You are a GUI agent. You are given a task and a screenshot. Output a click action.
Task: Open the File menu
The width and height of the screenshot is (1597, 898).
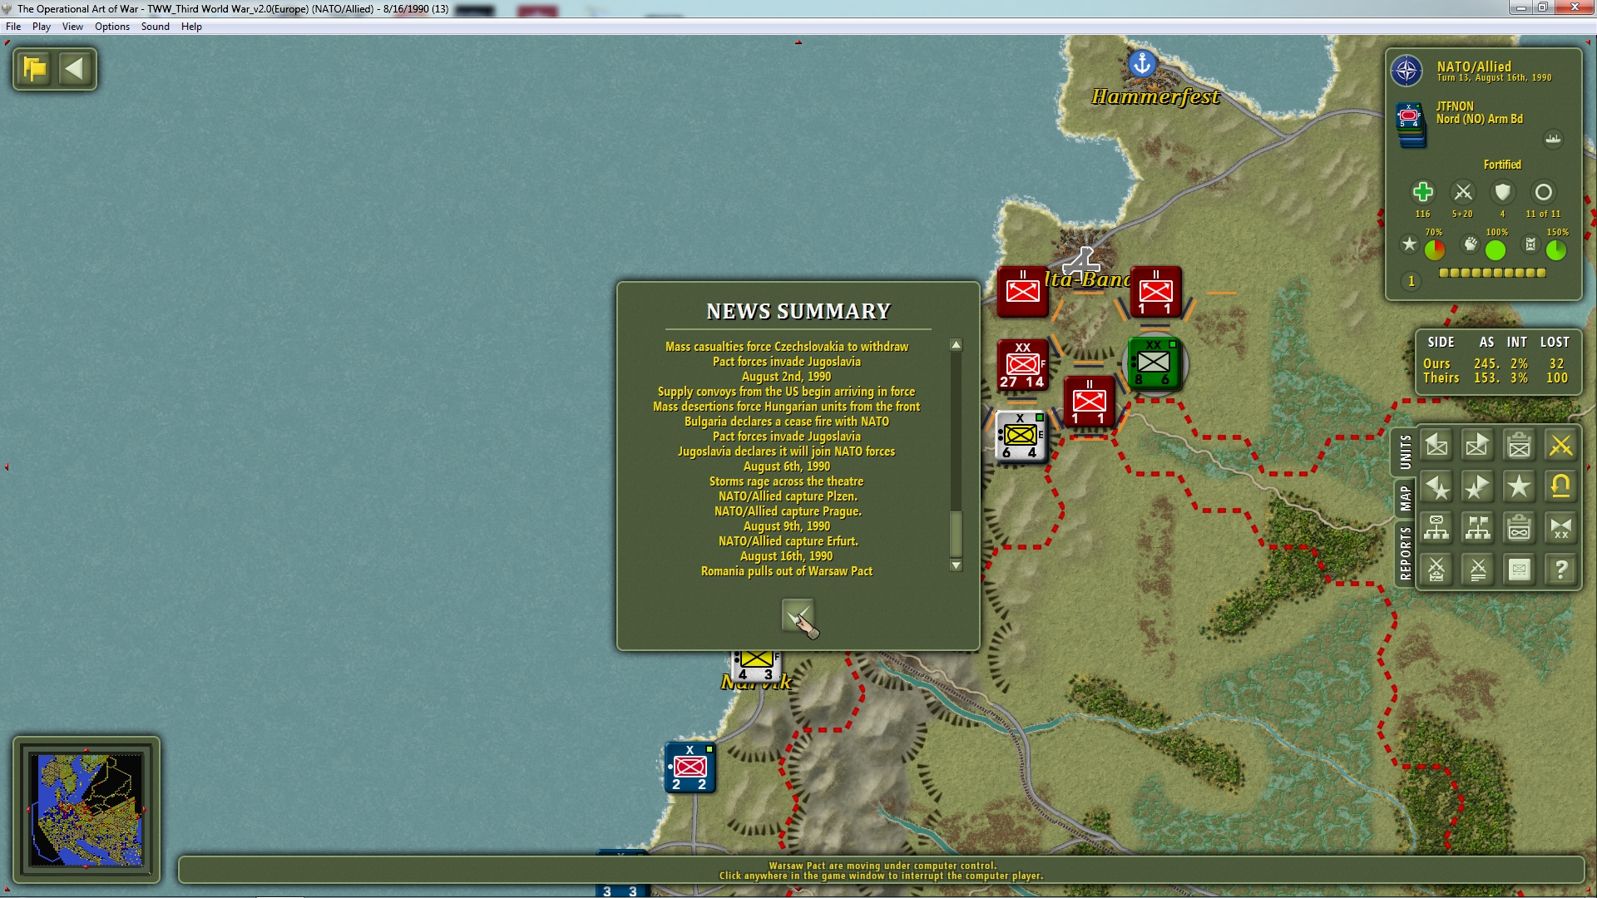13,27
